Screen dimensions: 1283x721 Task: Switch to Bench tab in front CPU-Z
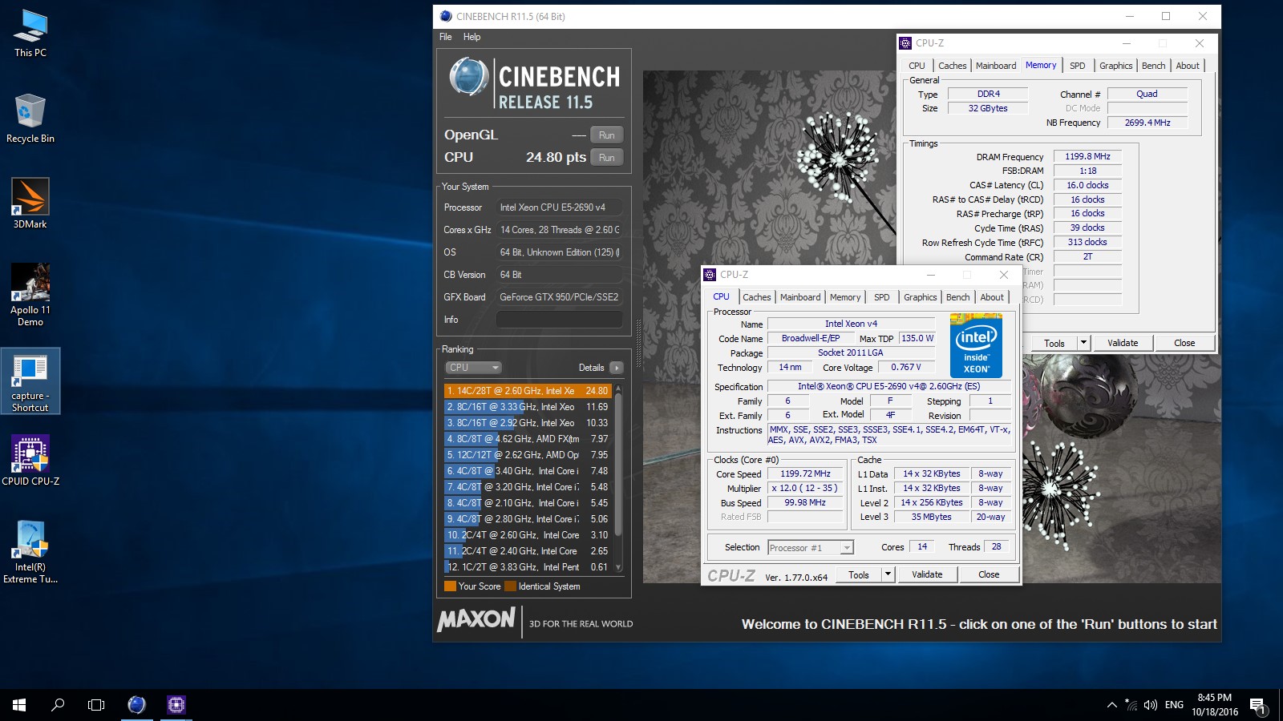[x=958, y=297]
